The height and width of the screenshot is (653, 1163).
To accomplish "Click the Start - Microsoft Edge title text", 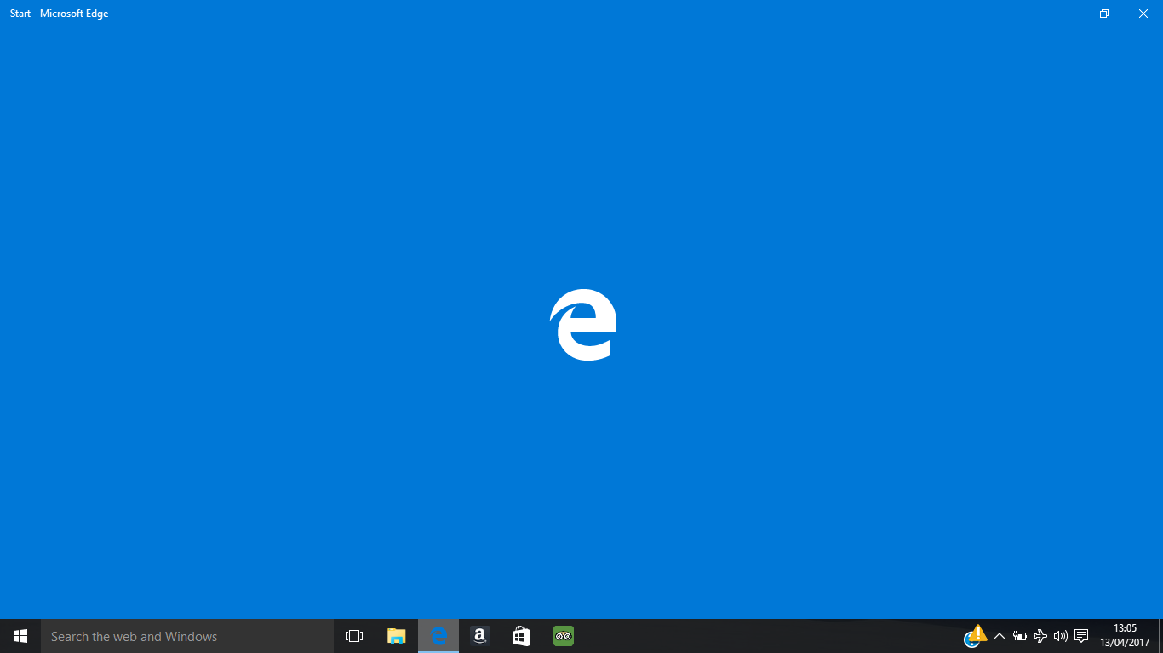I will point(60,14).
